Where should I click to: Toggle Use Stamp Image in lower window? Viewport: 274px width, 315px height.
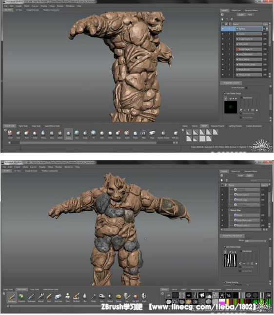pyautogui.click(x=225, y=247)
